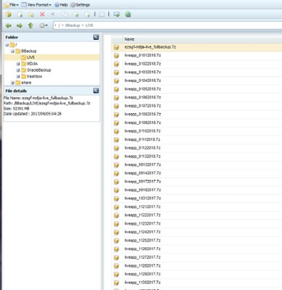282x290 pixels.
Task: Open Settings
Action: [80, 5]
